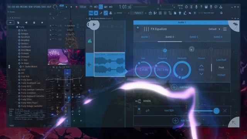Screen dimensions: 247x139
Task: Open the FX Equalizer hamburger menu
Action: (x=225, y=29)
